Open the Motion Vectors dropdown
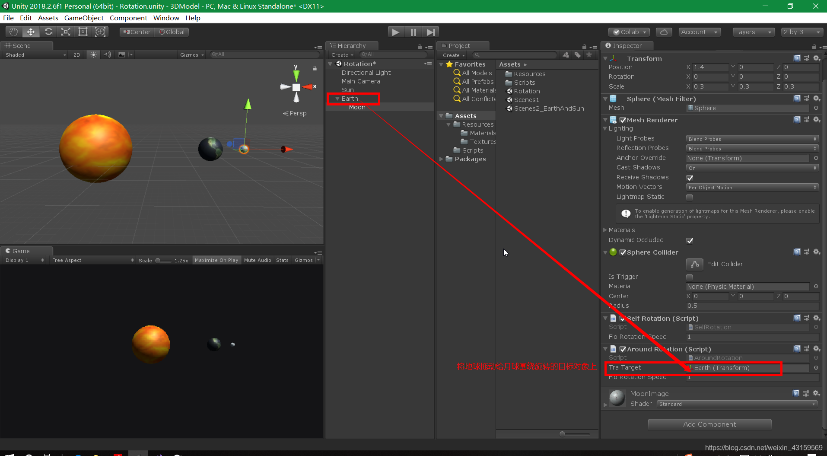Viewport: 827px width, 456px height. (752, 187)
